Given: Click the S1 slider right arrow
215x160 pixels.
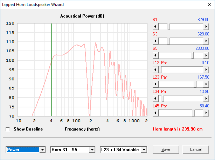Looking at the screenshot, I should [x=206, y=27].
